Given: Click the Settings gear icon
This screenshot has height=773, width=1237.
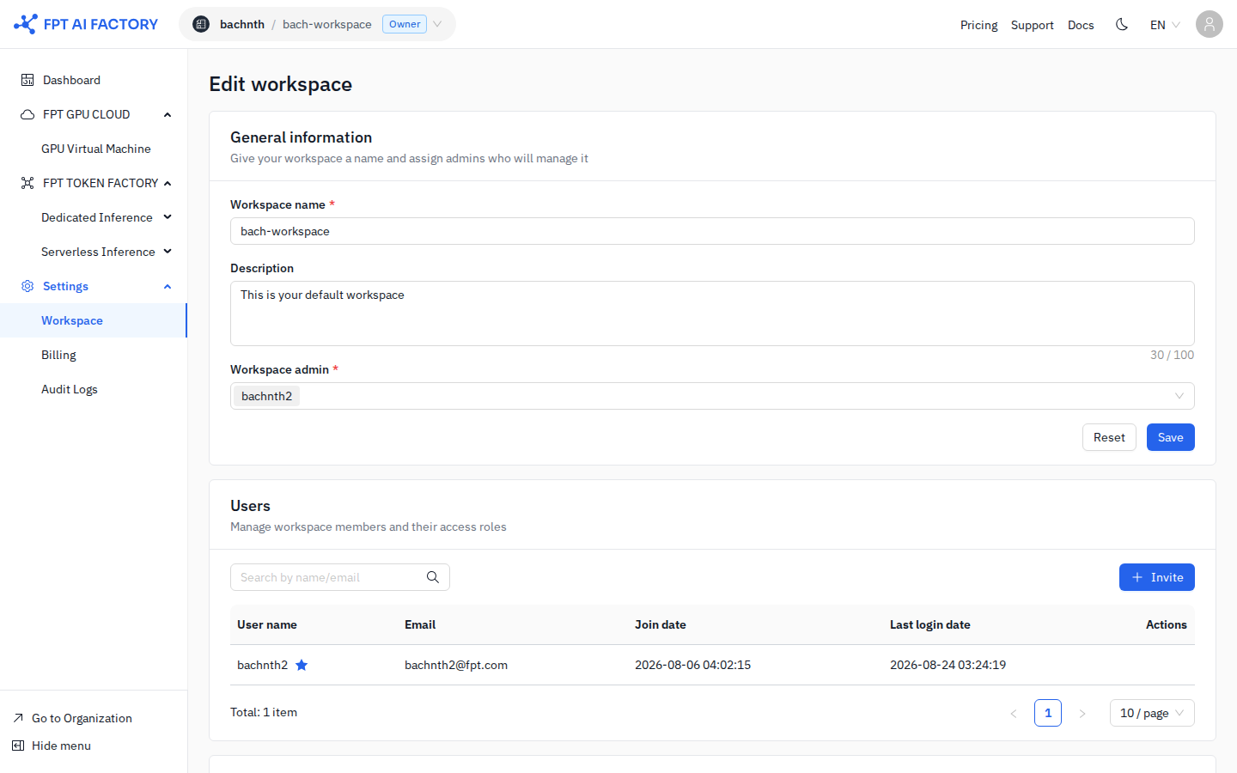Looking at the screenshot, I should pos(27,286).
